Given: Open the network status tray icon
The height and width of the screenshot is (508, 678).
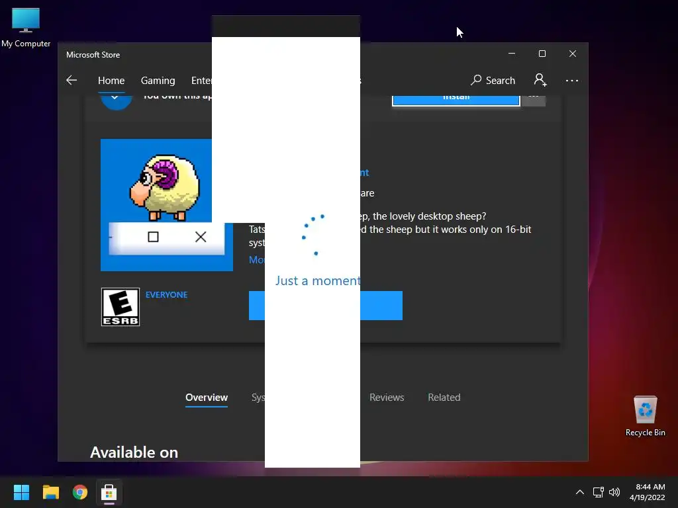Looking at the screenshot, I should 598,492.
